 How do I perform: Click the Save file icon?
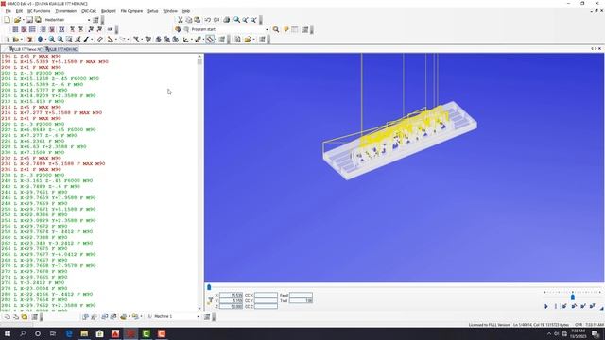(x=29, y=20)
